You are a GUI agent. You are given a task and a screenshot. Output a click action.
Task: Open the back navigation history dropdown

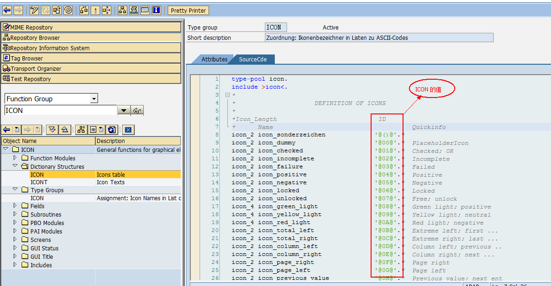[16, 130]
